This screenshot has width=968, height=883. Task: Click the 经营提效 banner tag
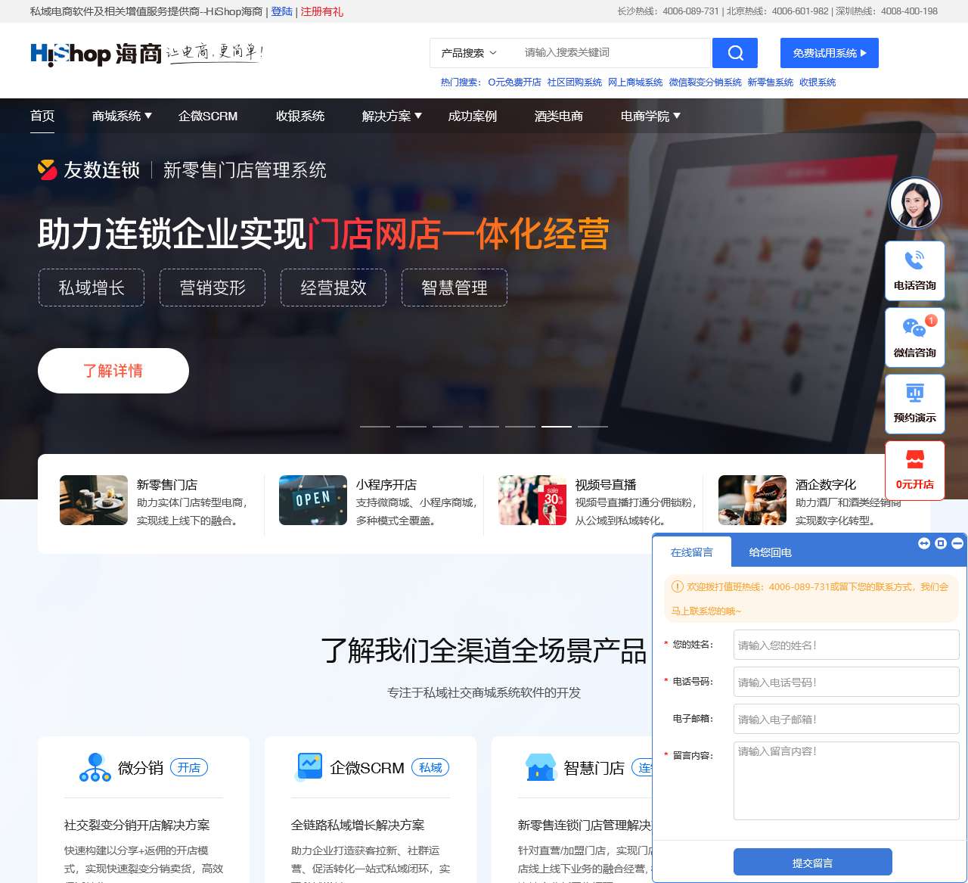334,288
